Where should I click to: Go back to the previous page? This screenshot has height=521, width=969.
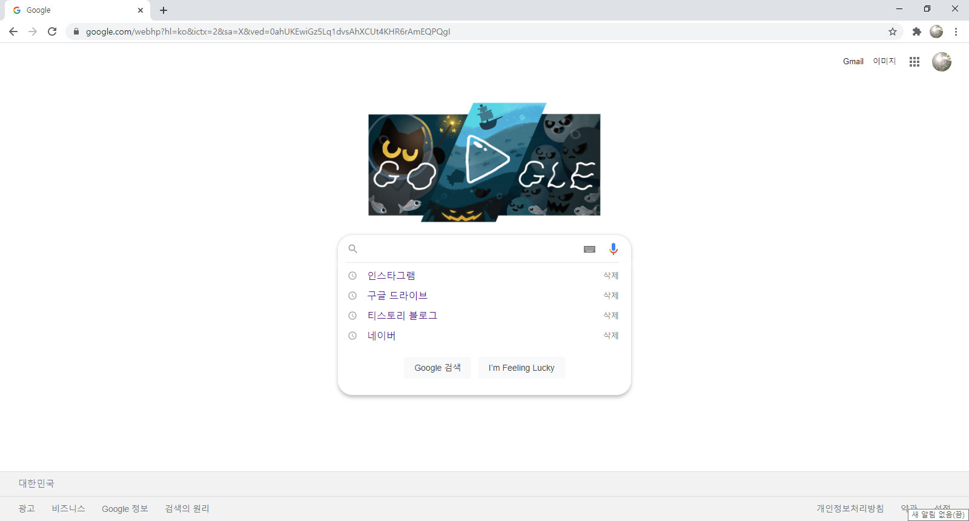pyautogui.click(x=13, y=32)
